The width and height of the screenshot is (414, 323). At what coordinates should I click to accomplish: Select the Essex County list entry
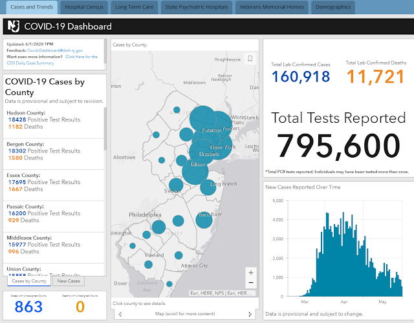pyautogui.click(x=53, y=185)
